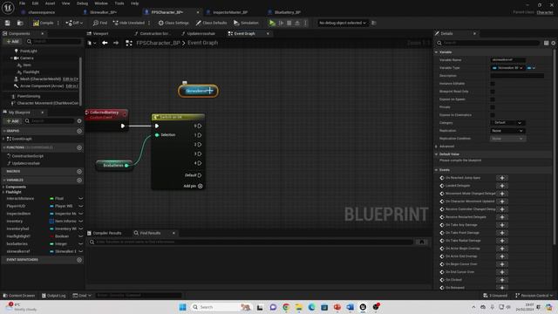Open Details panel property matrix icon
Screen dimensions: 558x314
click(x=547, y=43)
